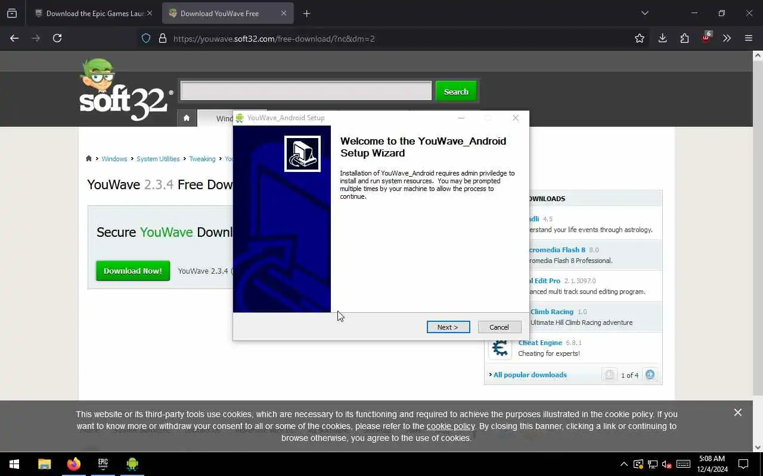Click the page vertical scrollbar
Screen dimensions: 763x476
758,227
